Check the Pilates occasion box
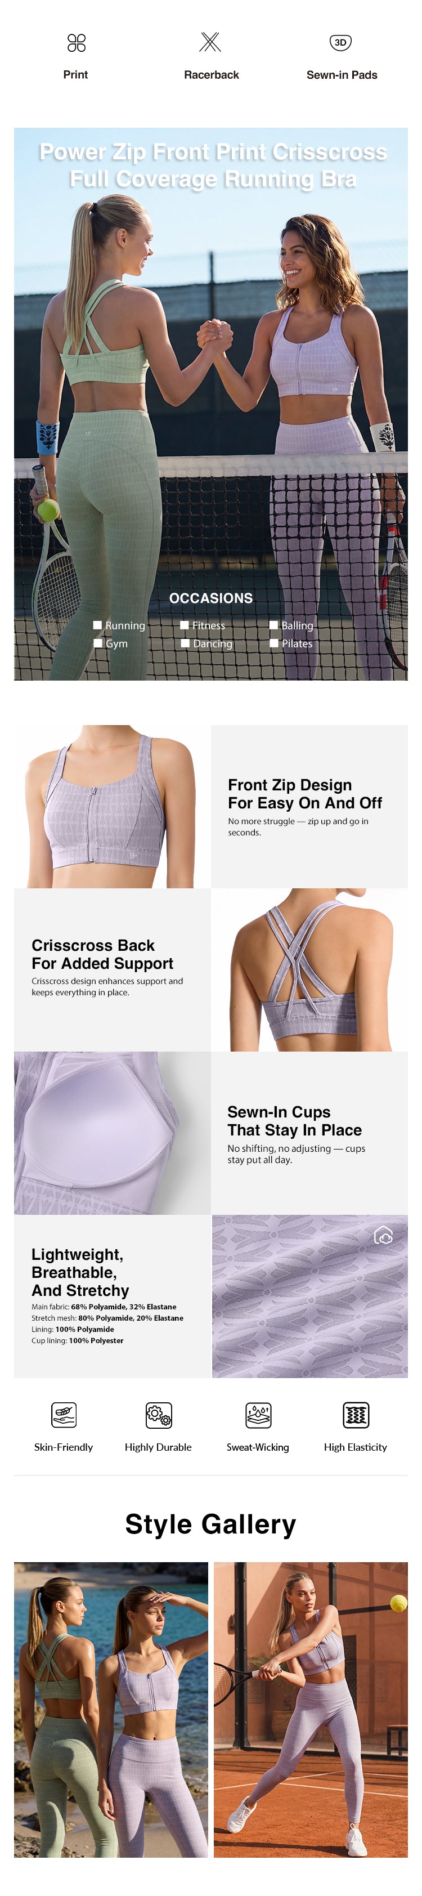Image resolution: width=422 pixels, height=1896 pixels. click(273, 642)
